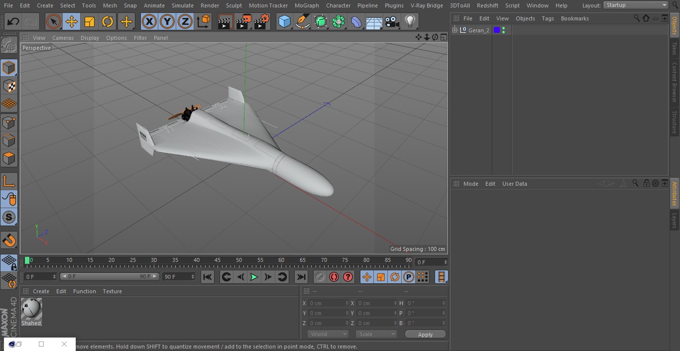Step to the previous frame
The height and width of the screenshot is (351, 680).
coord(240,277)
